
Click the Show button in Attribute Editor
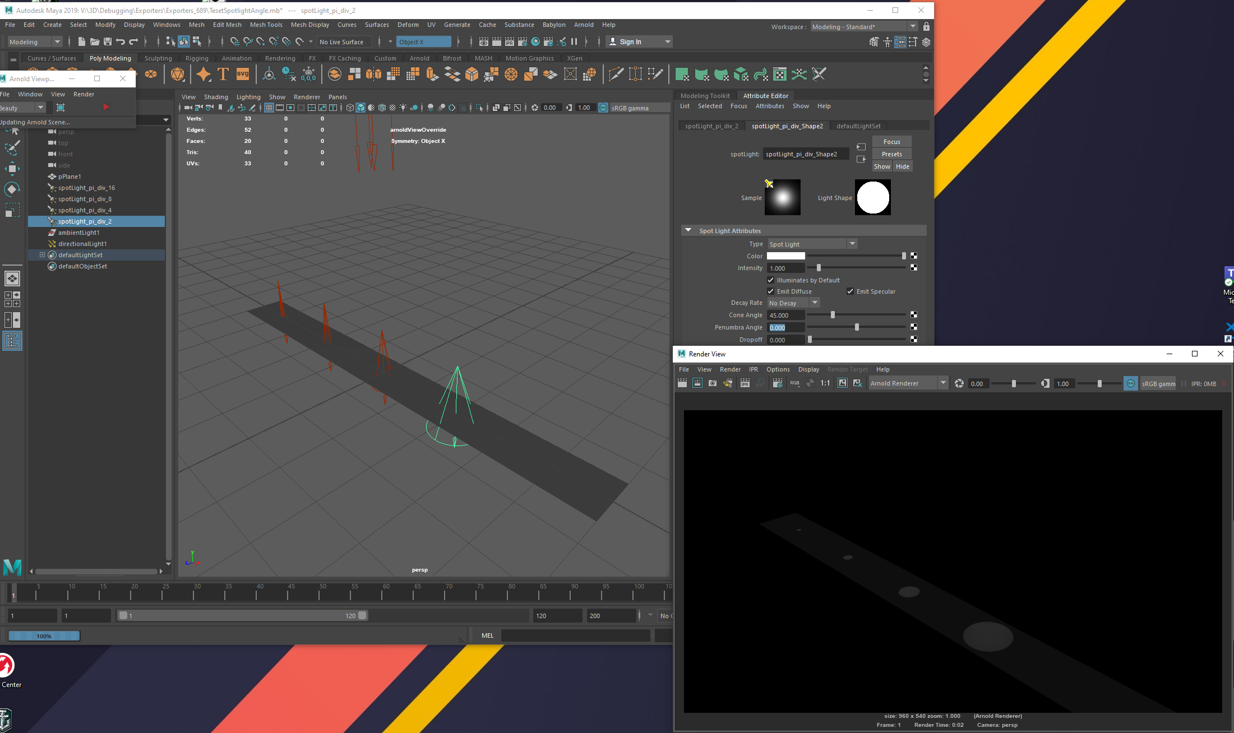tap(882, 166)
